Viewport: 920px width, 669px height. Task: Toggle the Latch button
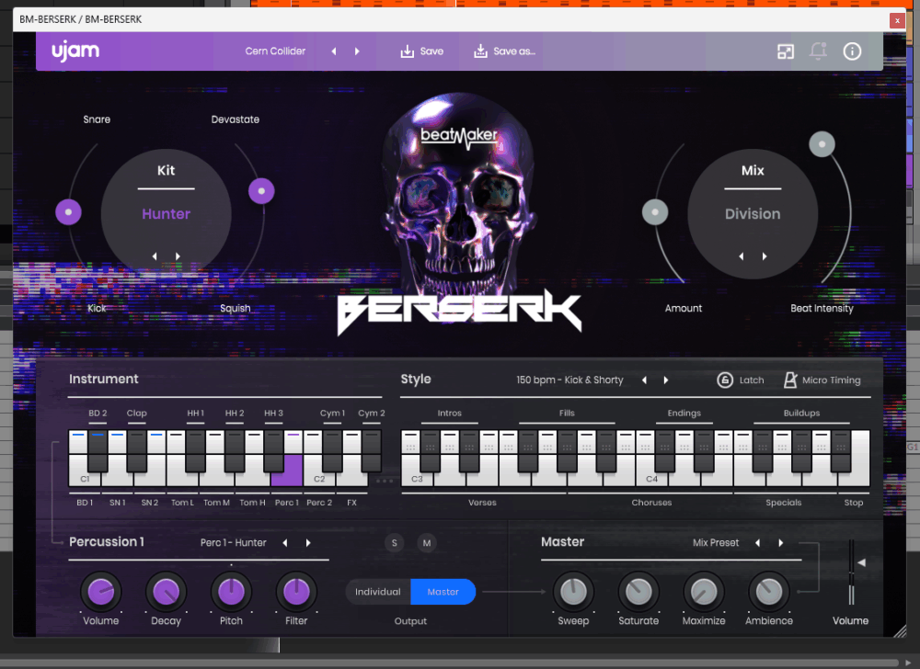pos(741,380)
